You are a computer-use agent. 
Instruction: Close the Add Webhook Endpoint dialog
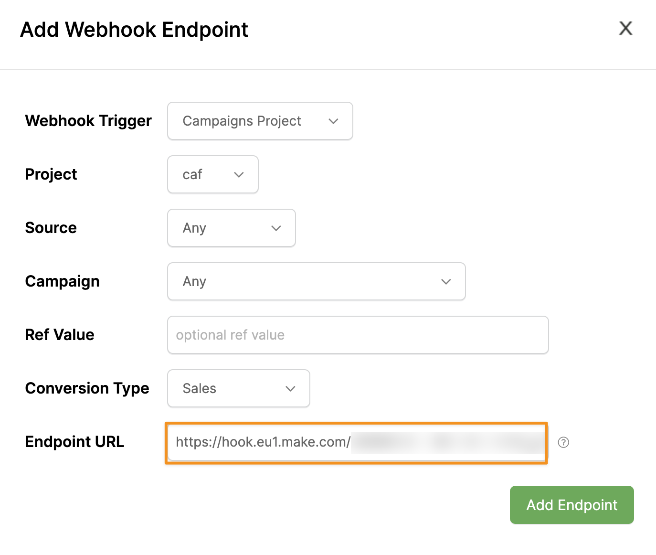[625, 28]
